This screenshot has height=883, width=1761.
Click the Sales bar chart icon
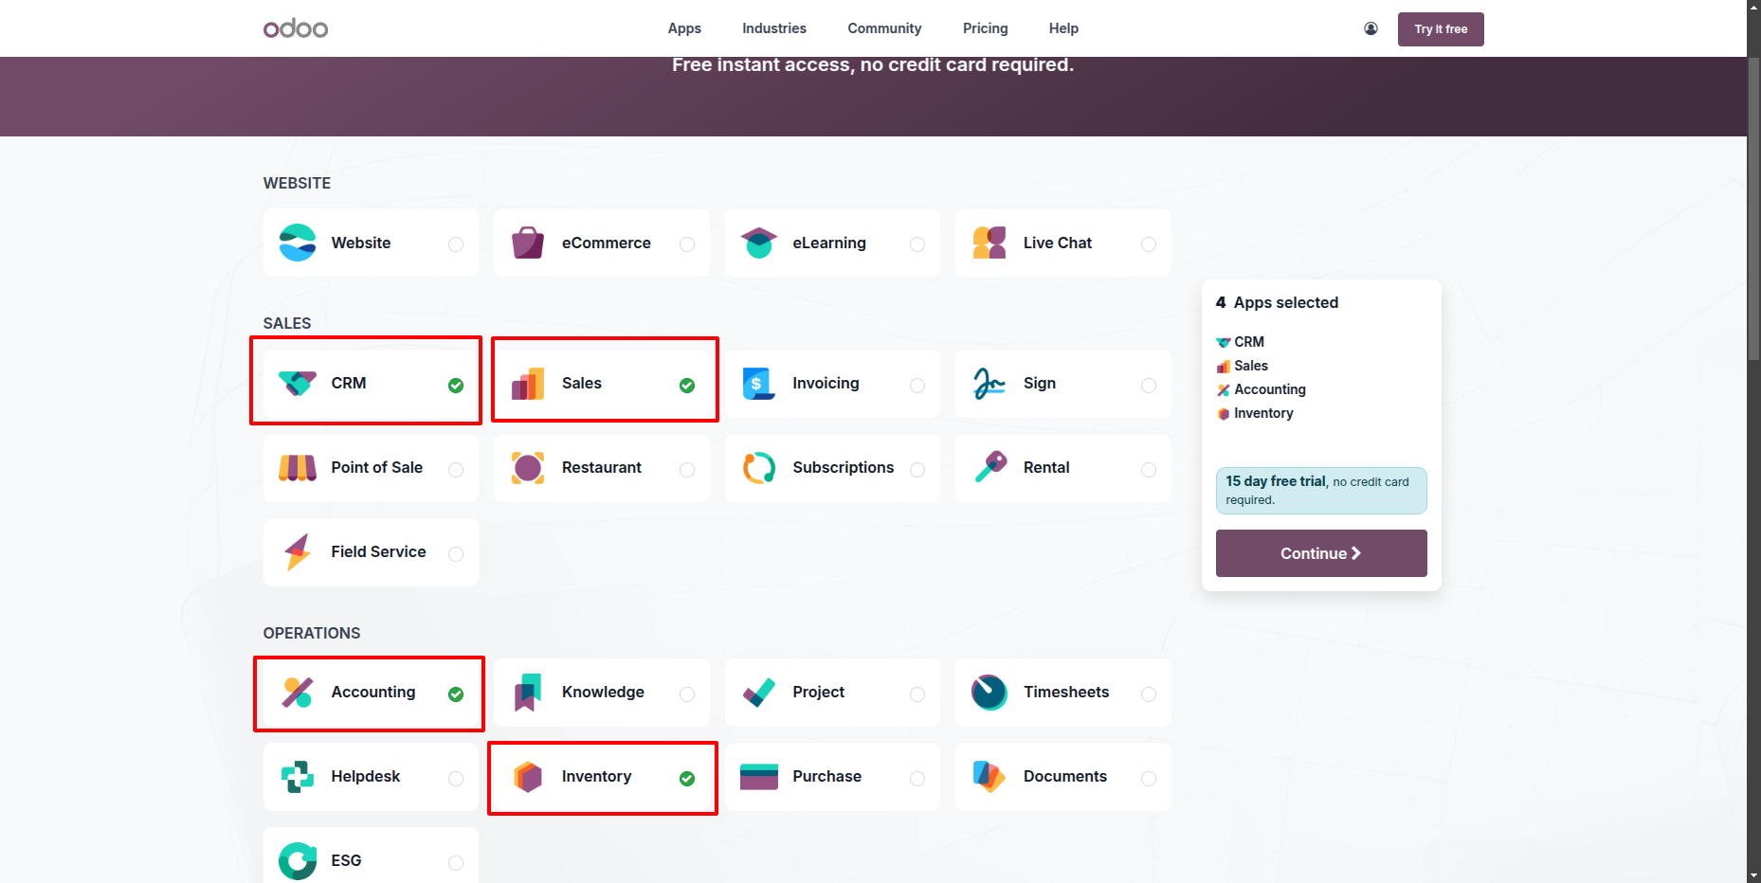528,383
